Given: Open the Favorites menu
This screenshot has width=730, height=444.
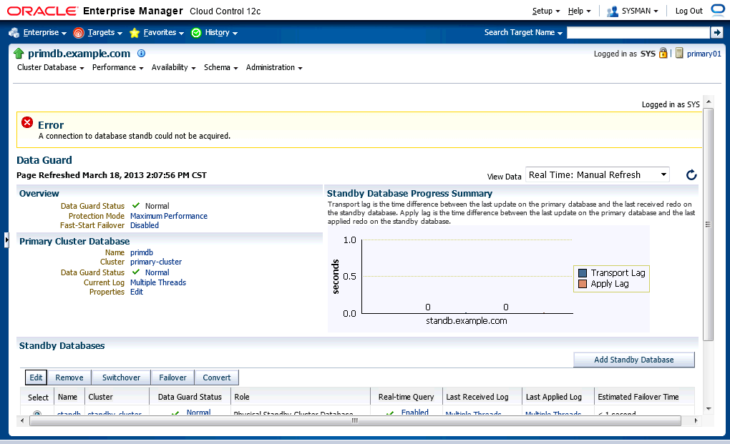Looking at the screenshot, I should 163,33.
